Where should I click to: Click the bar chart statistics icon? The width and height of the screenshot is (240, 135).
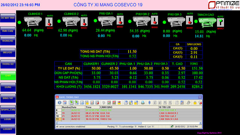pos(92,102)
